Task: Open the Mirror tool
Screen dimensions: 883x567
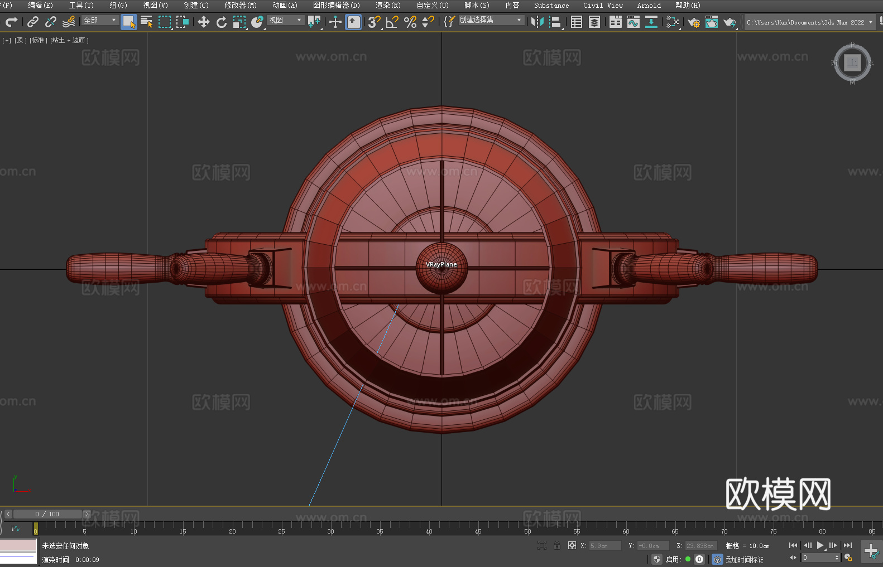Action: point(537,22)
